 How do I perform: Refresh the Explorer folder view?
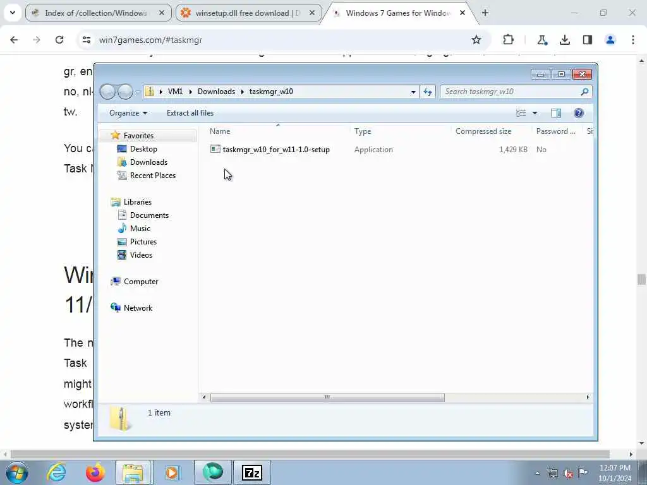[428, 92]
